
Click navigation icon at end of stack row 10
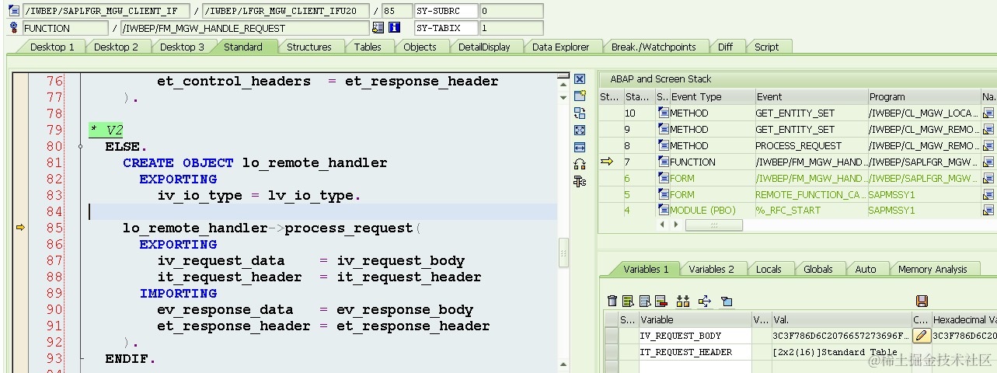988,113
